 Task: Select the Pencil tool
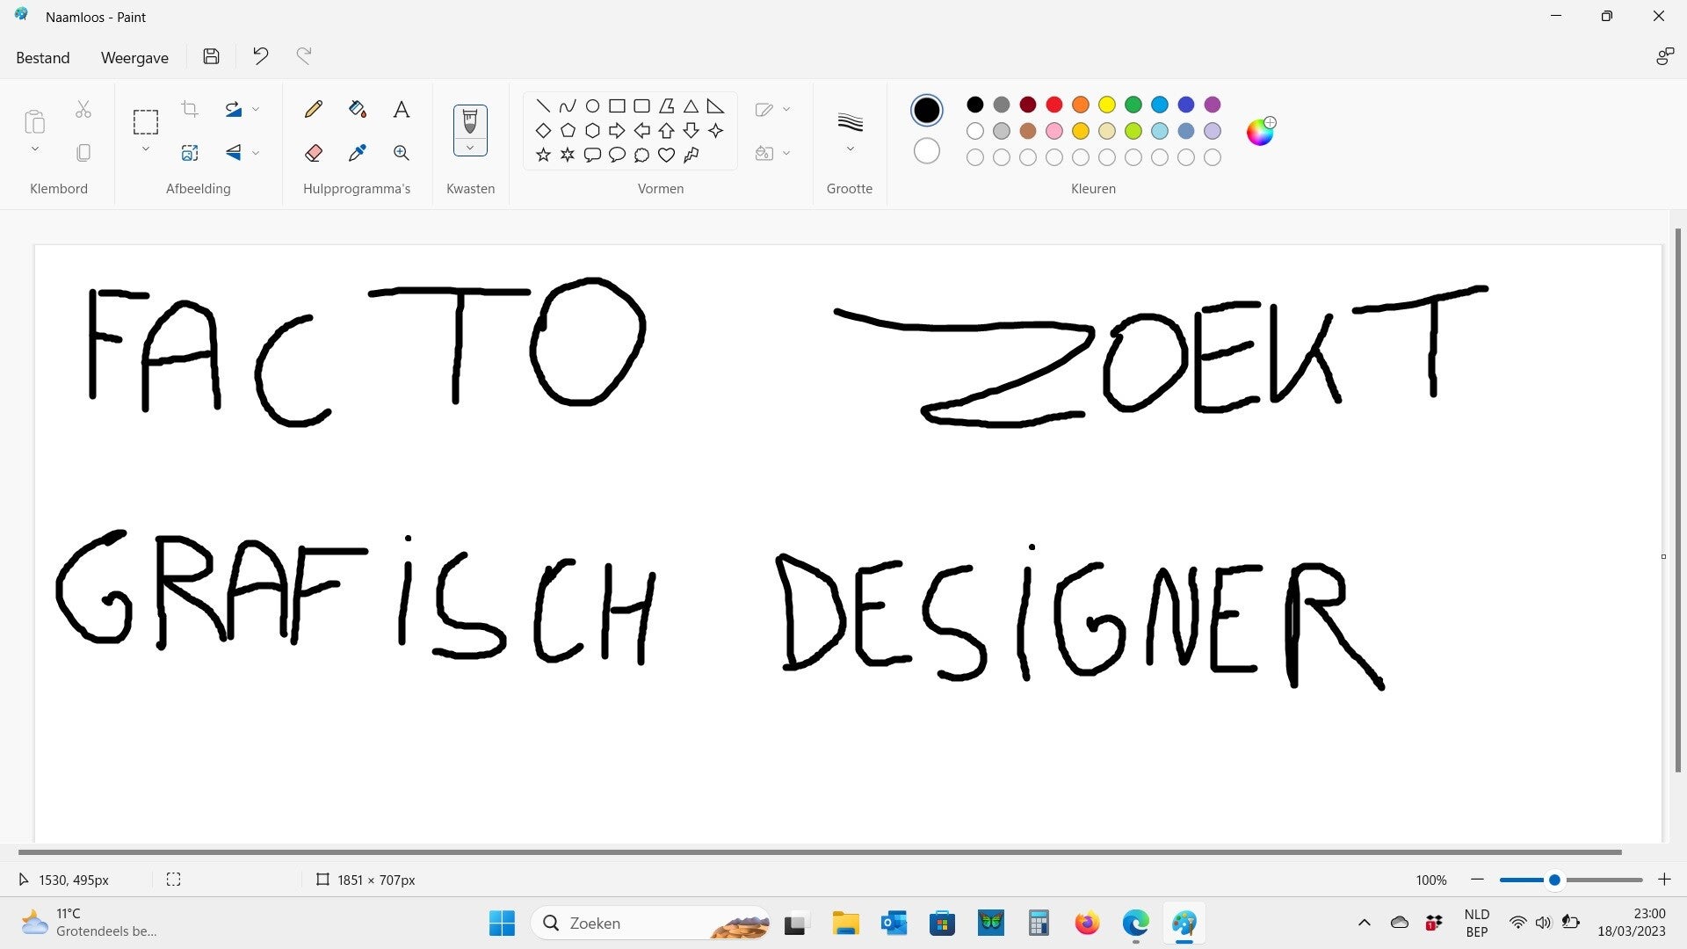[x=313, y=109]
